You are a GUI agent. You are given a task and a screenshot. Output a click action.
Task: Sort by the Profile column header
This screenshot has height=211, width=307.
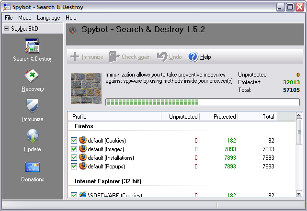pyautogui.click(x=114, y=117)
